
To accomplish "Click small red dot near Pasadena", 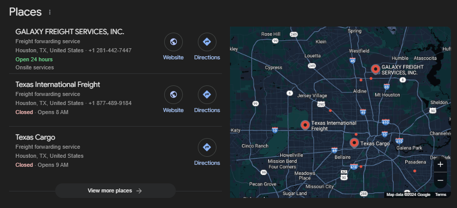I will [x=414, y=171].
